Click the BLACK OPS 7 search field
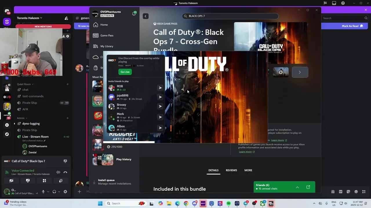371x208 pixels. pos(230,16)
